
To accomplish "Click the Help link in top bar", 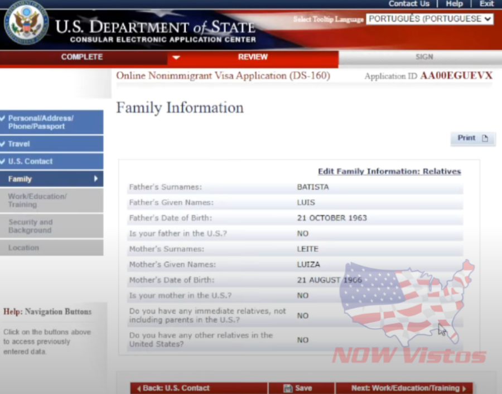I will tap(454, 4).
